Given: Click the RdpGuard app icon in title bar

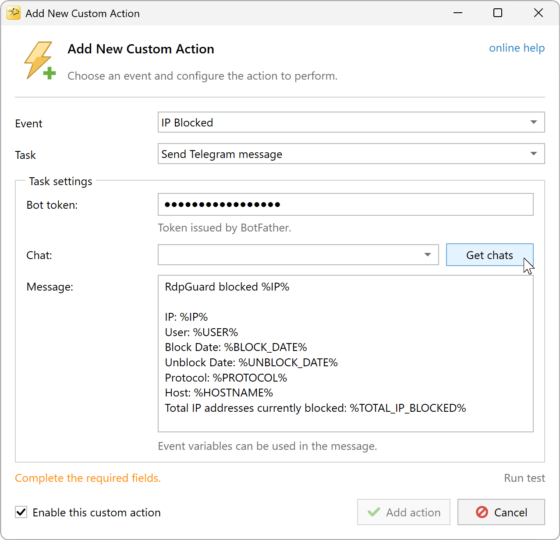Looking at the screenshot, I should coord(14,13).
